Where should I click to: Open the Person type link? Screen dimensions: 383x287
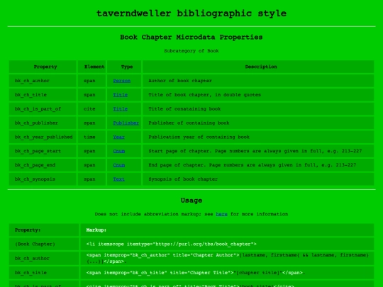point(122,81)
